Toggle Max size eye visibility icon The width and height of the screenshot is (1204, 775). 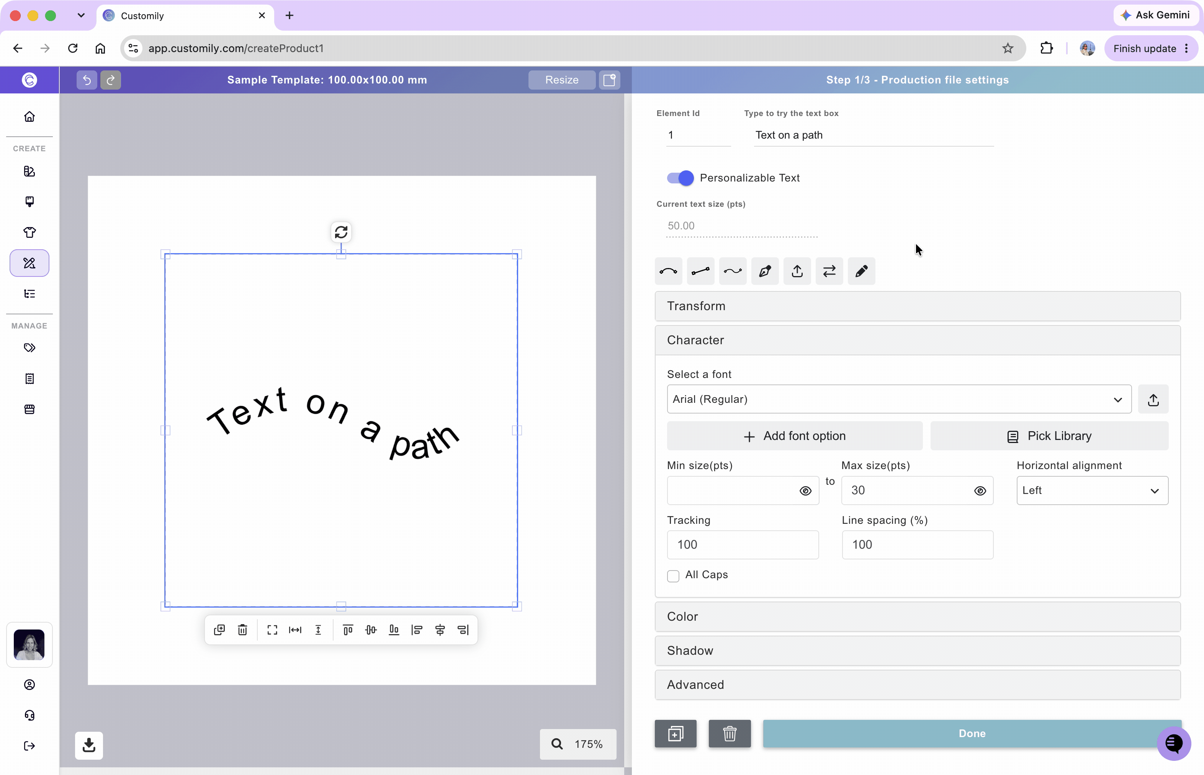(980, 491)
